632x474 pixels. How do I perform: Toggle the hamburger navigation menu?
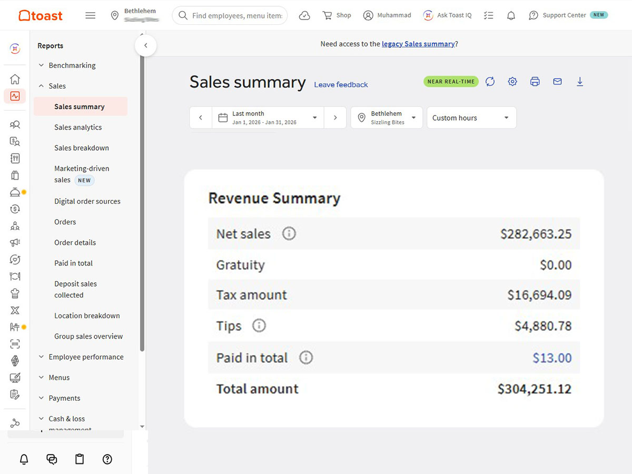pyautogui.click(x=91, y=16)
